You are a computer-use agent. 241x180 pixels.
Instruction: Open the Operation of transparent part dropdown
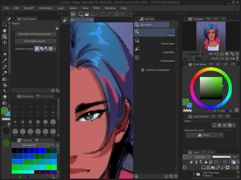(x=36, y=34)
